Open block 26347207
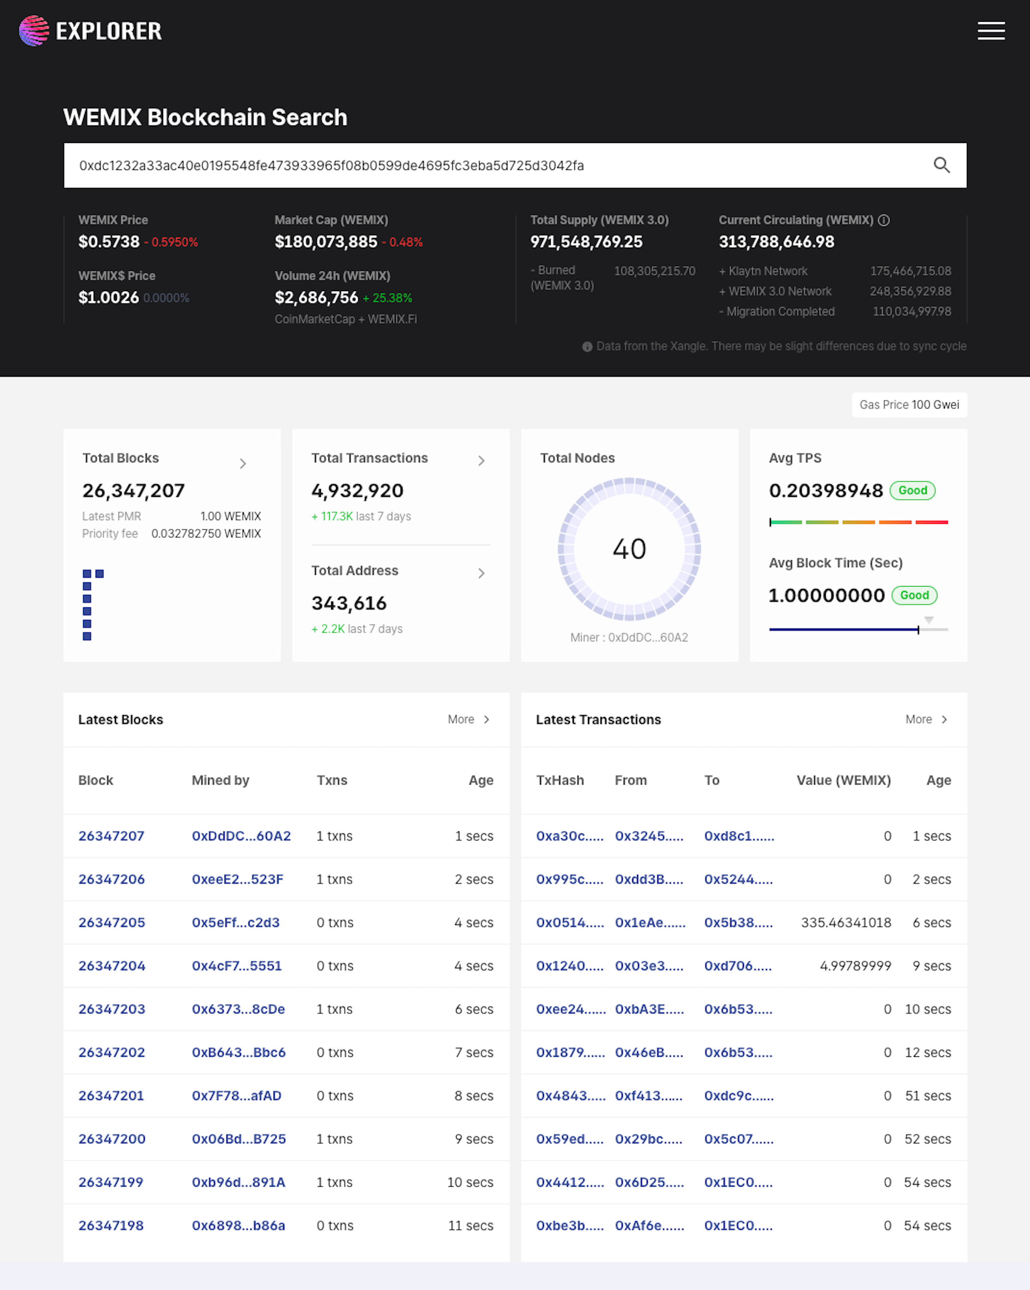1030x1290 pixels. tap(111, 836)
